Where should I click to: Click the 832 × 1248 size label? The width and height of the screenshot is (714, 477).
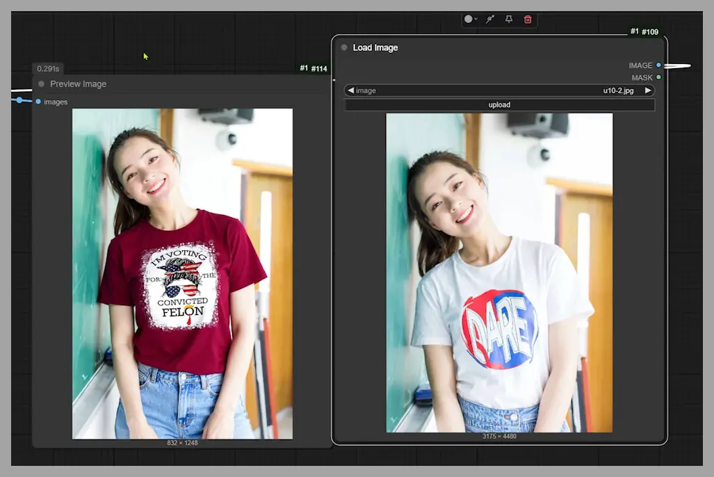182,443
